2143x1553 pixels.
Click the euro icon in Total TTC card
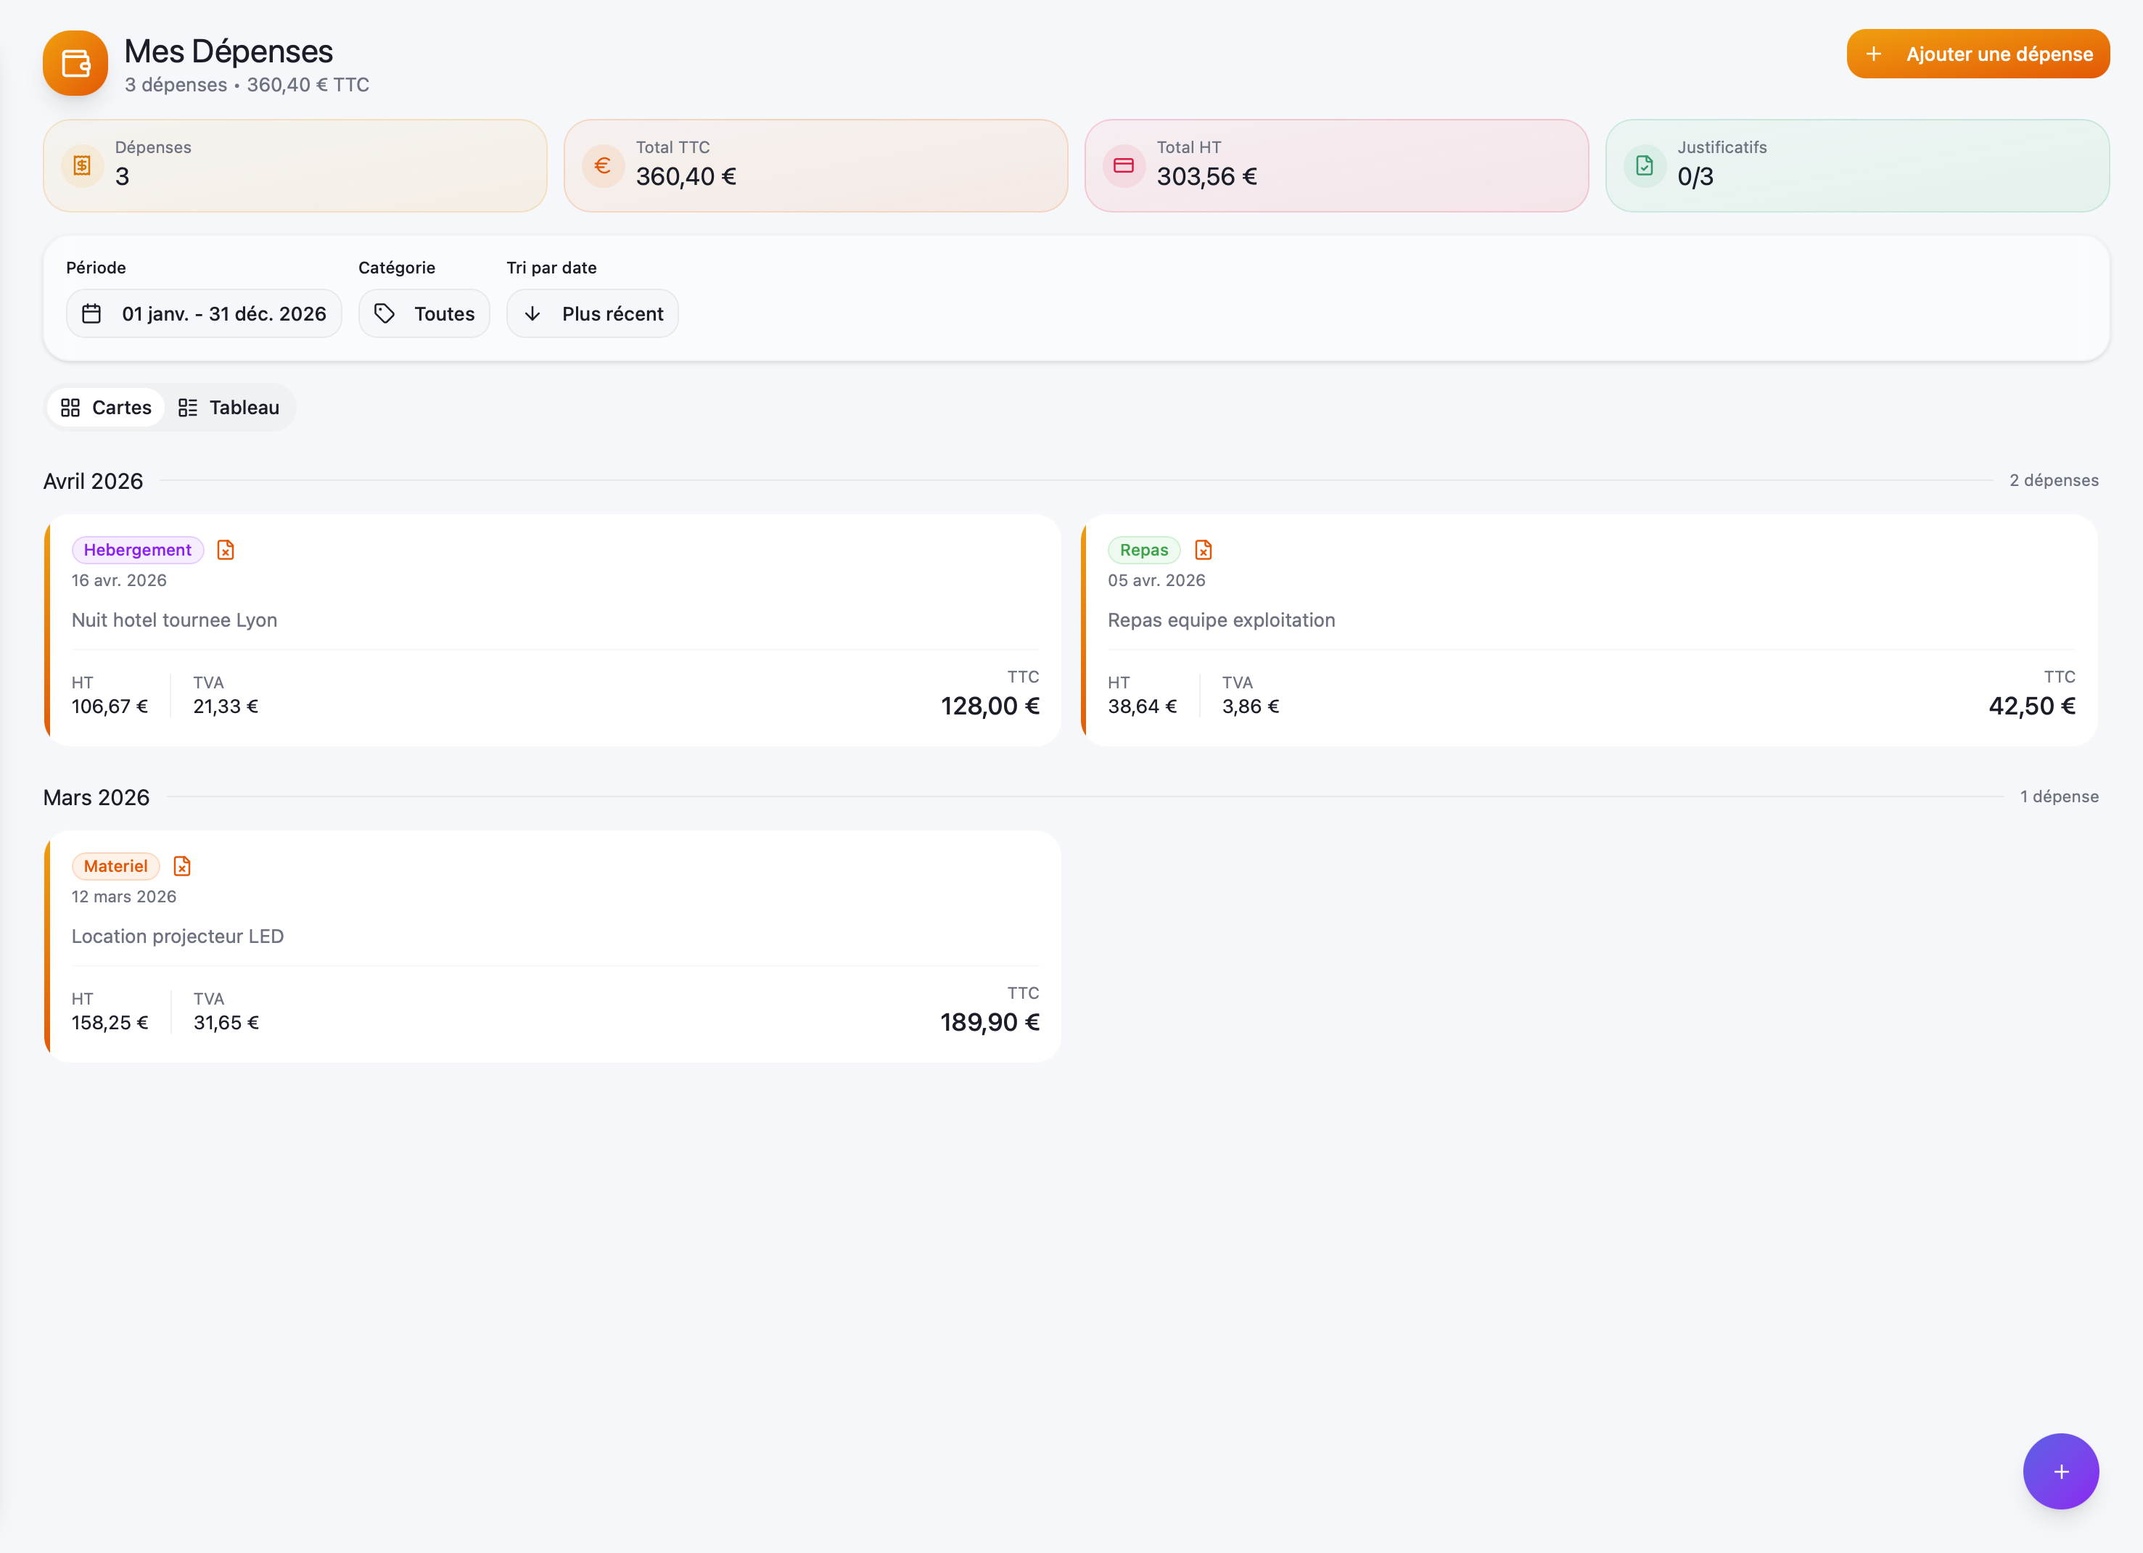(603, 166)
